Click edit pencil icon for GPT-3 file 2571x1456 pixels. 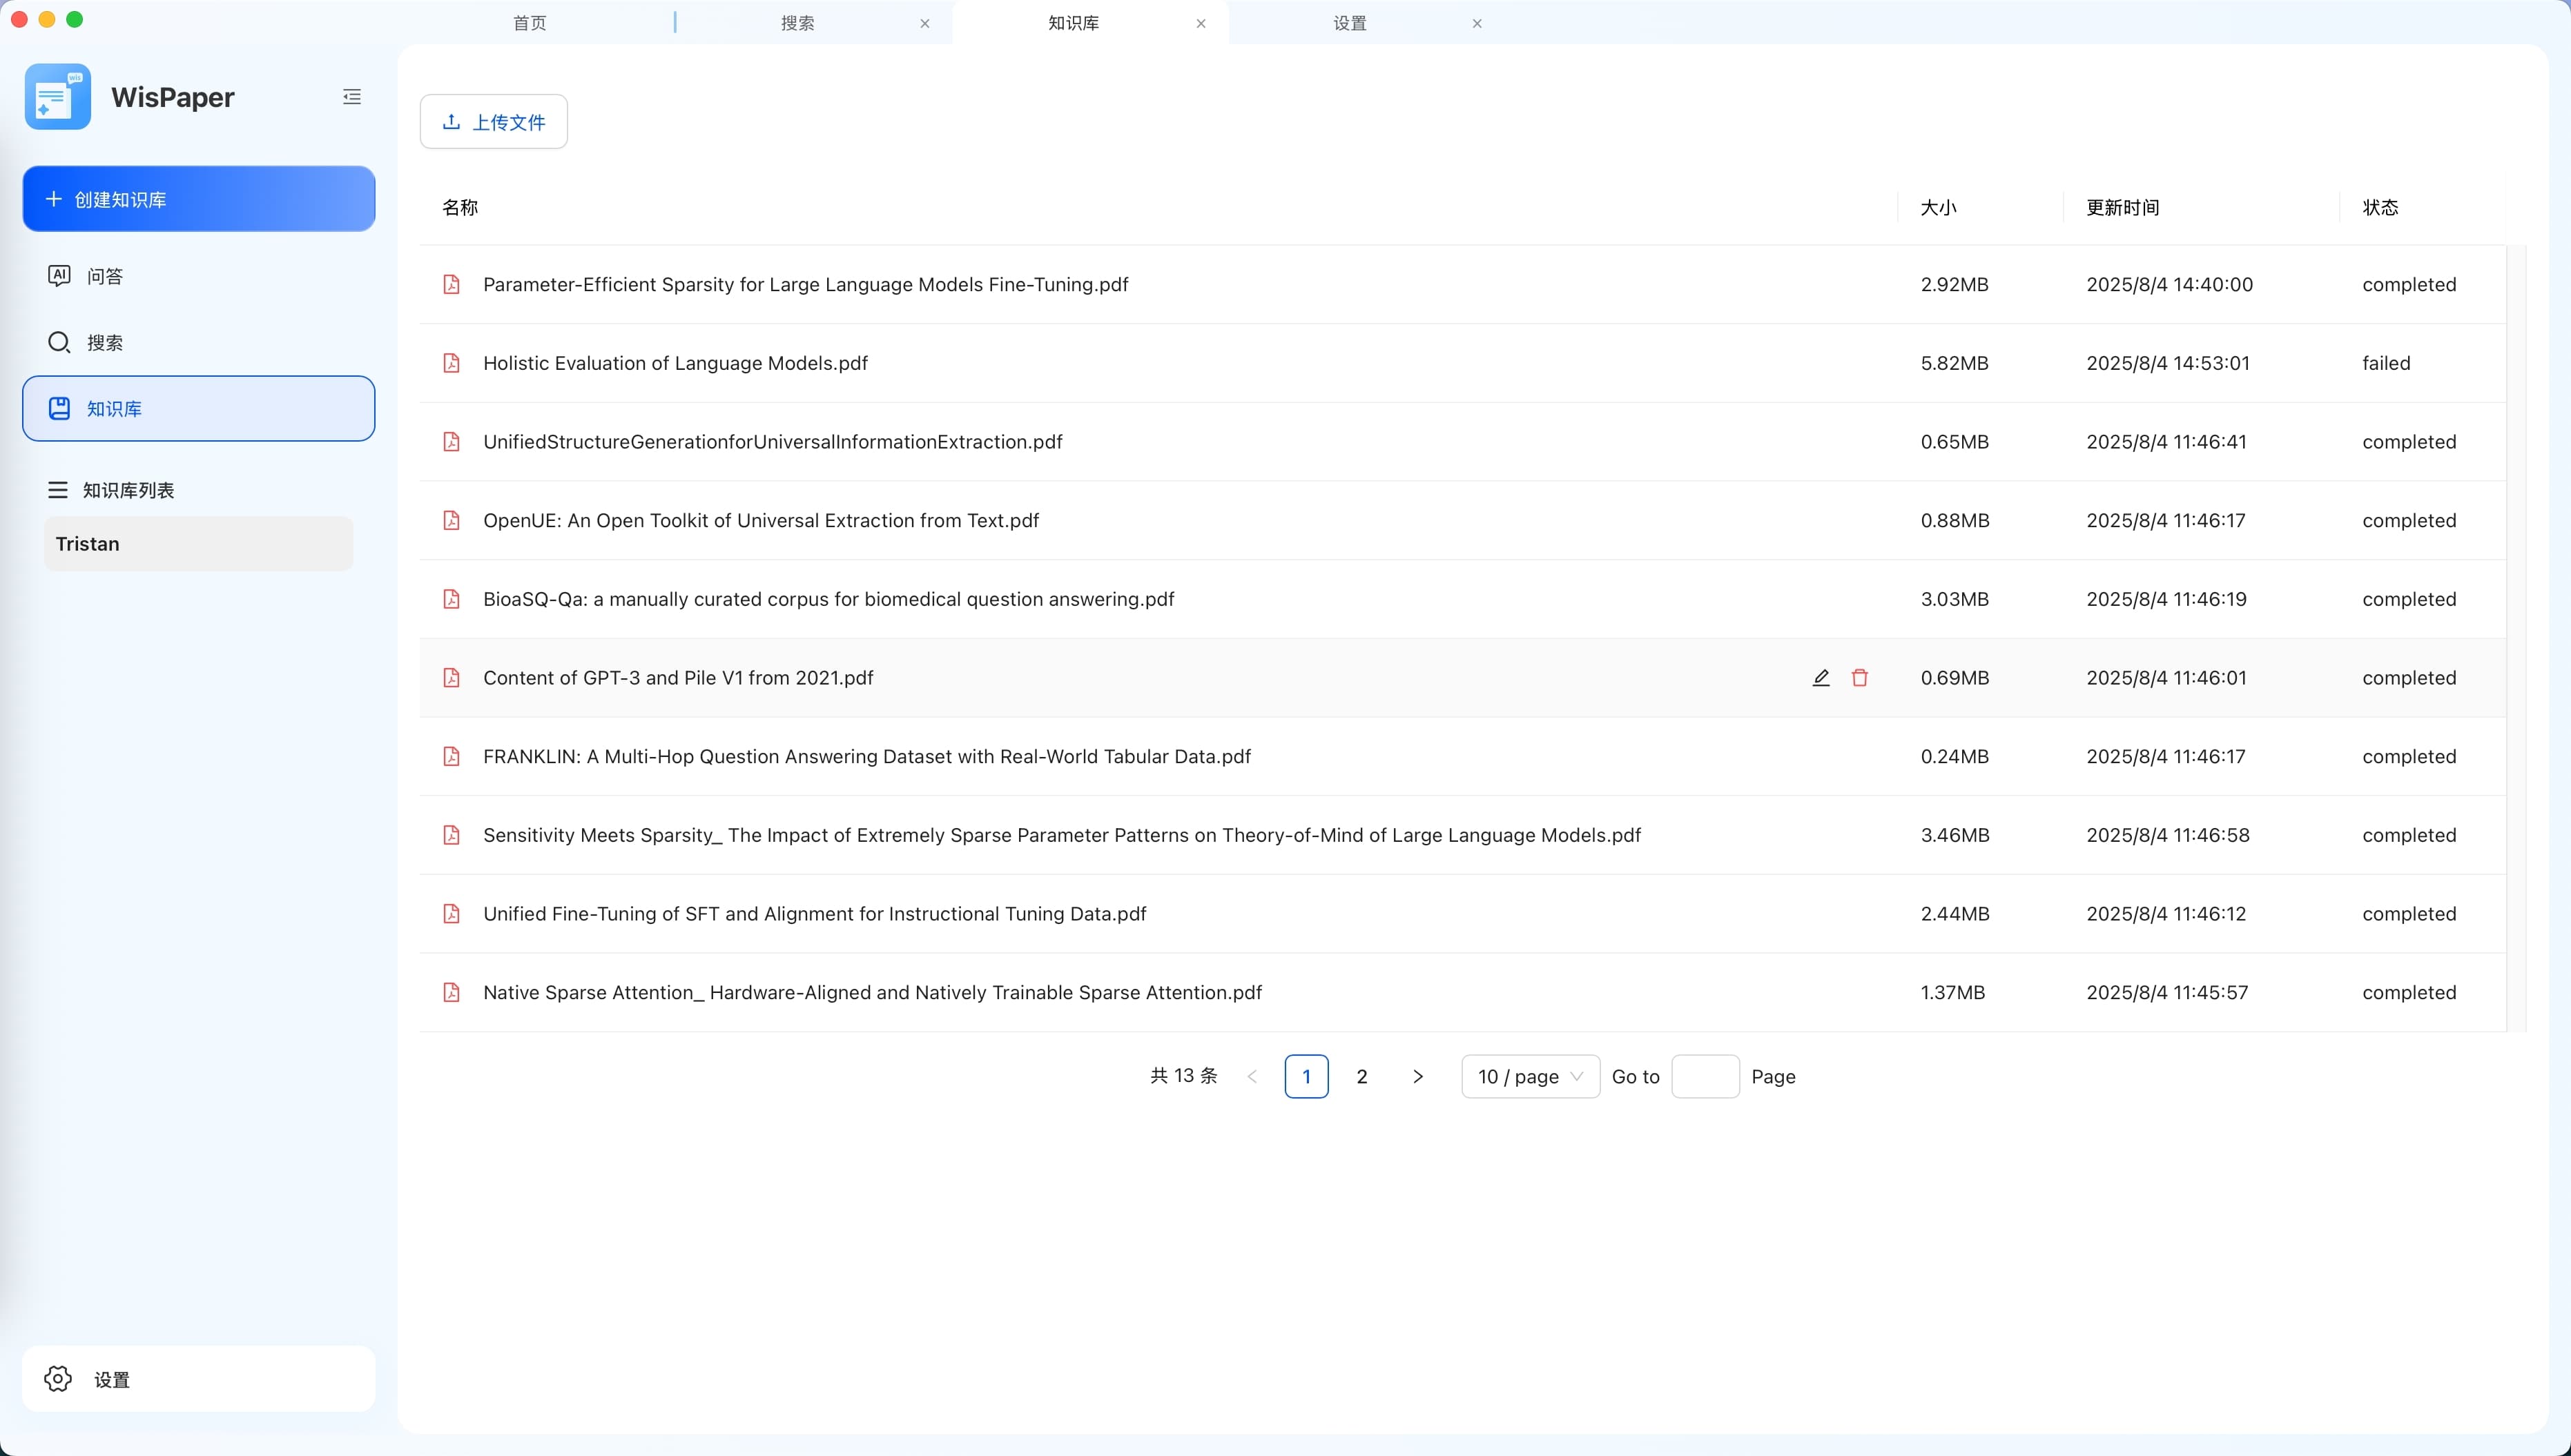[1821, 678]
